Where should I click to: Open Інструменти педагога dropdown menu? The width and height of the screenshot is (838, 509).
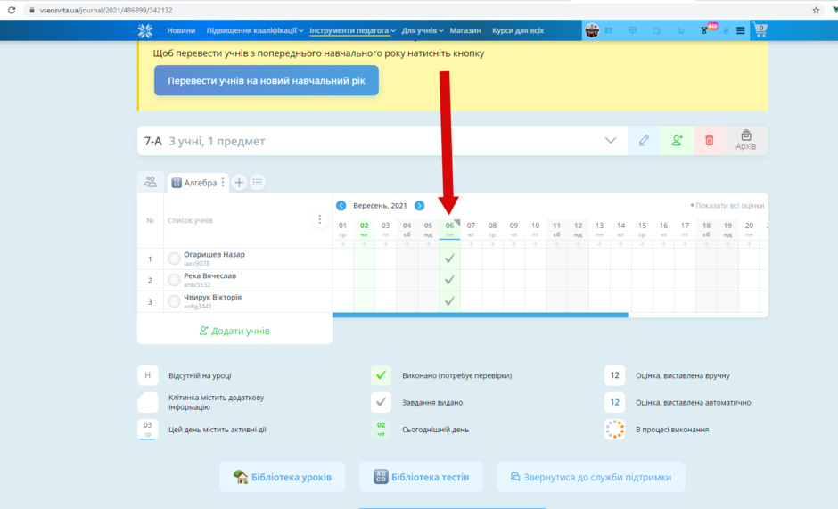(352, 30)
